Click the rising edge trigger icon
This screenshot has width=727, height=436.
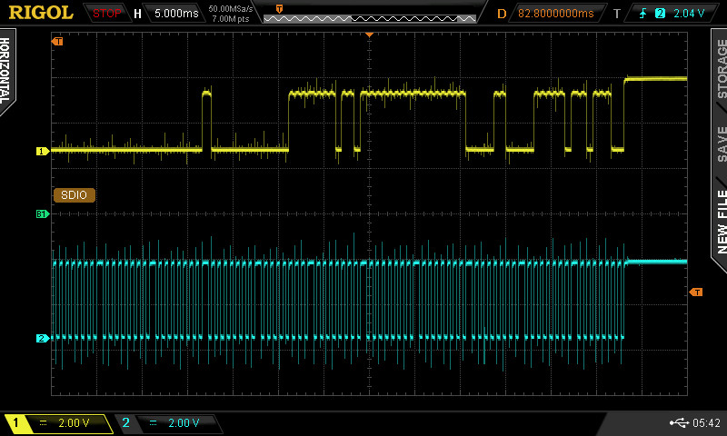(642, 14)
